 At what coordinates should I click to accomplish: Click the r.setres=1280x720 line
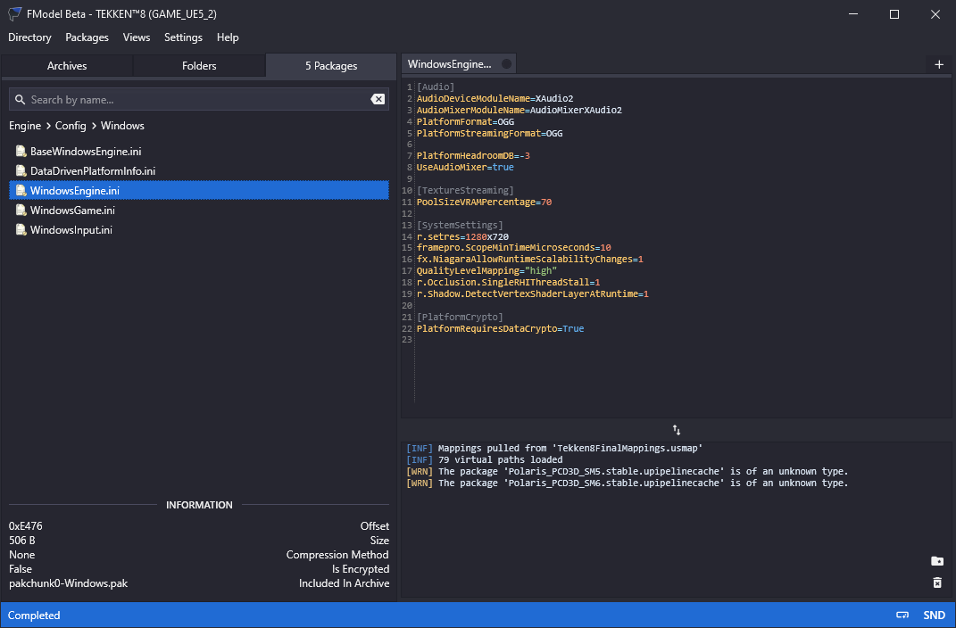[462, 237]
